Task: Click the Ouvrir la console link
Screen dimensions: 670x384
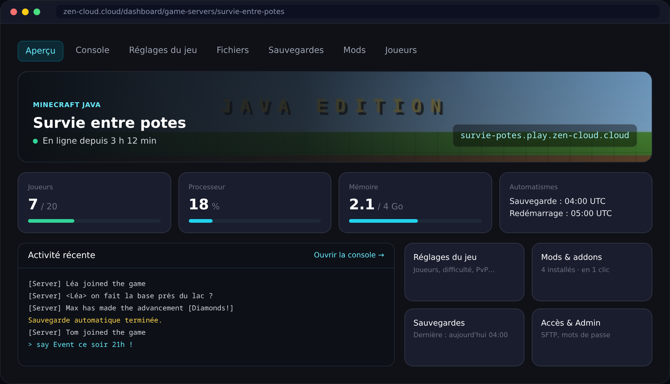Action: click(349, 255)
